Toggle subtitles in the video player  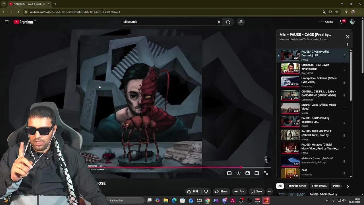(x=229, y=173)
